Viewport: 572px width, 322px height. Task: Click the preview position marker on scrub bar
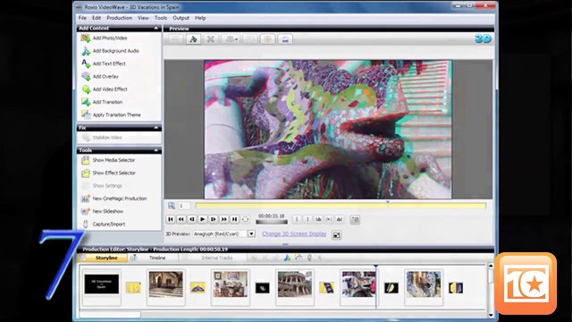coord(388,202)
